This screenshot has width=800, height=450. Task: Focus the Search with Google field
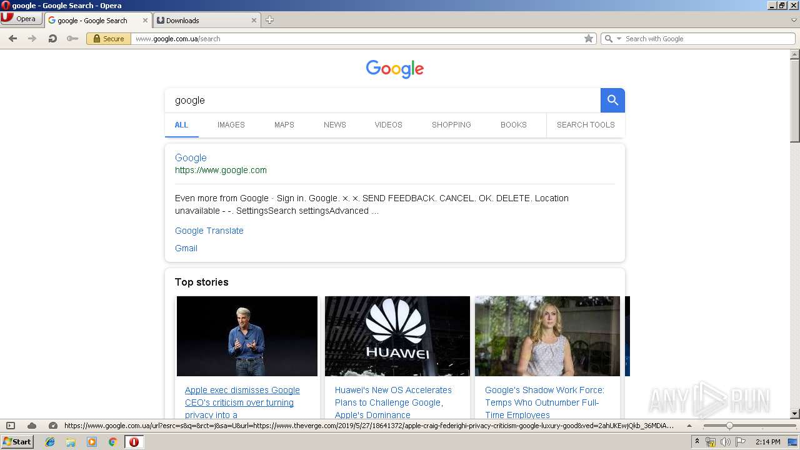(x=708, y=39)
